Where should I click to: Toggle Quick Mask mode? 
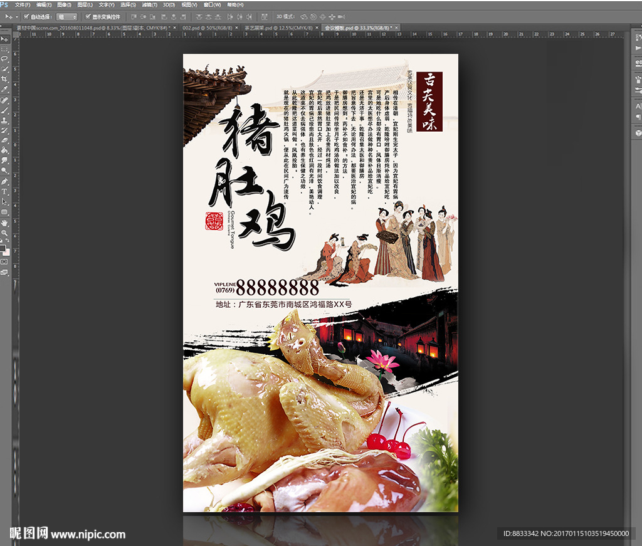coord(4,262)
